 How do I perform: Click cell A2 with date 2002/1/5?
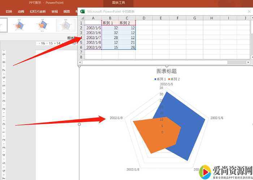click(93, 28)
